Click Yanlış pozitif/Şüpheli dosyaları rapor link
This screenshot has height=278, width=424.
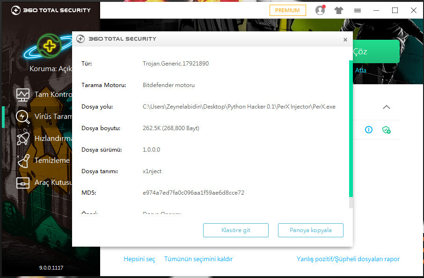point(348,259)
